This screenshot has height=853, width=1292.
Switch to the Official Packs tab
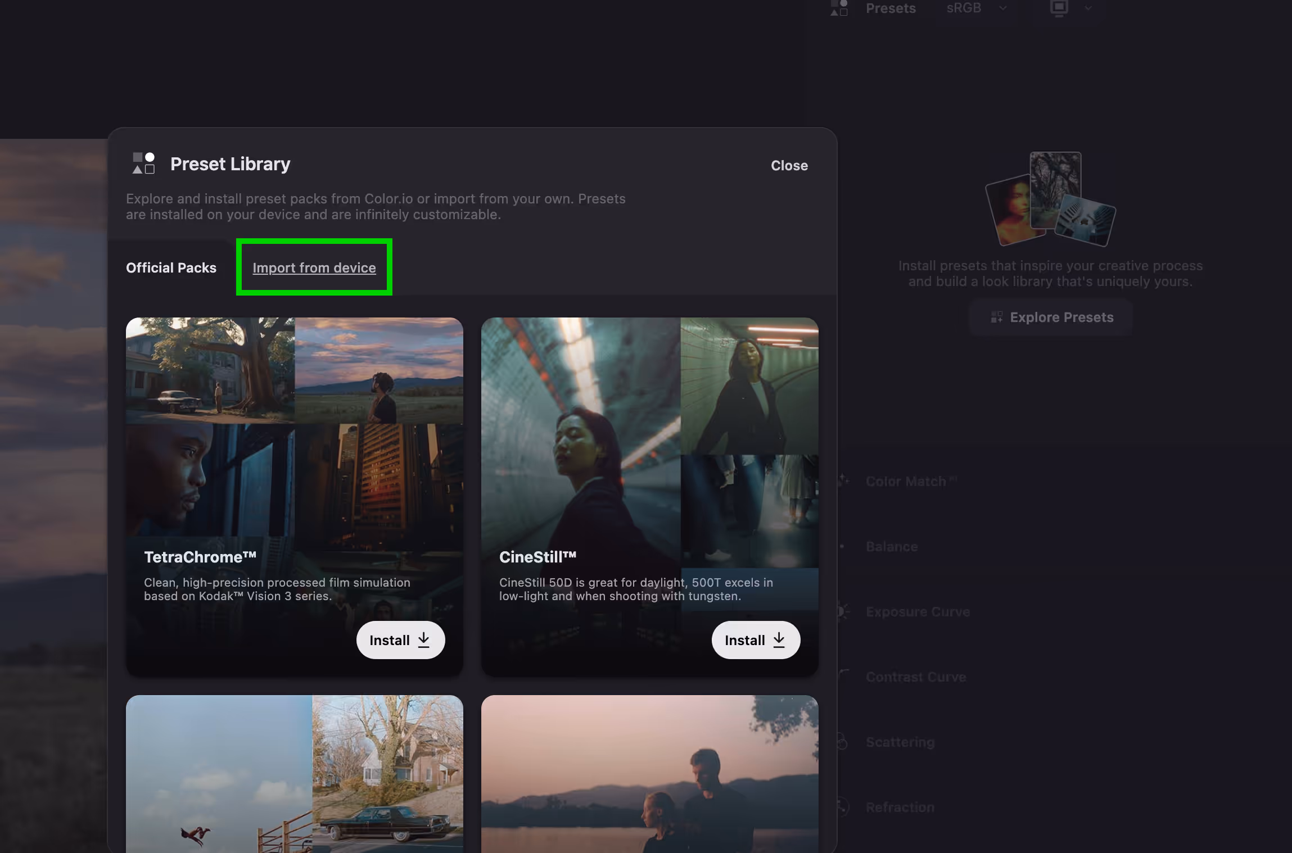pyautogui.click(x=171, y=268)
